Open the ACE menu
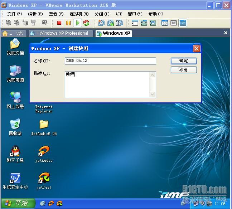Screen dimensions: 232x209 [x=119, y=14]
